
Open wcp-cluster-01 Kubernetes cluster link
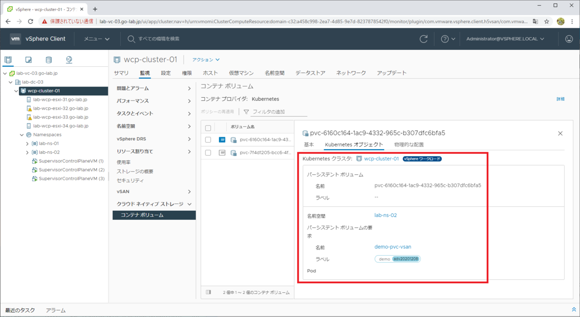tap(381, 158)
